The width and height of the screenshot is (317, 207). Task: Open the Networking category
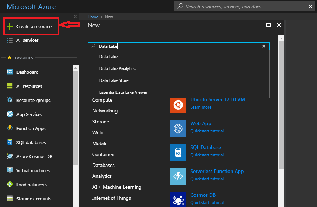click(105, 111)
